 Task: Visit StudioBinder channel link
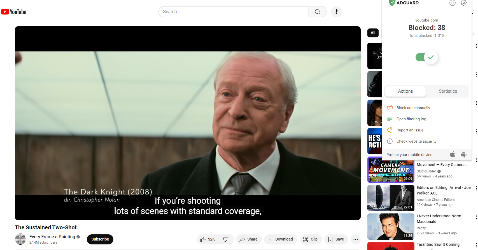(426, 171)
